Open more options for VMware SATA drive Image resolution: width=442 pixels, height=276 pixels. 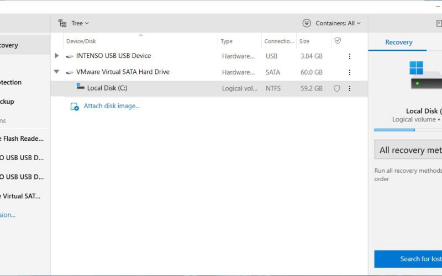click(349, 72)
